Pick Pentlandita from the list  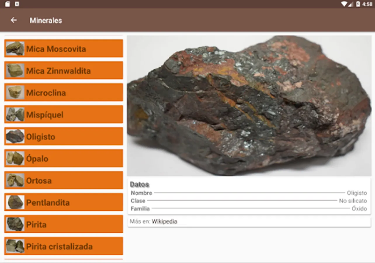point(64,202)
